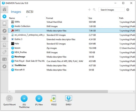Screen dimensions: 136x112
Task: Click the Gothic 3 file icon
Action: pos(13,39)
